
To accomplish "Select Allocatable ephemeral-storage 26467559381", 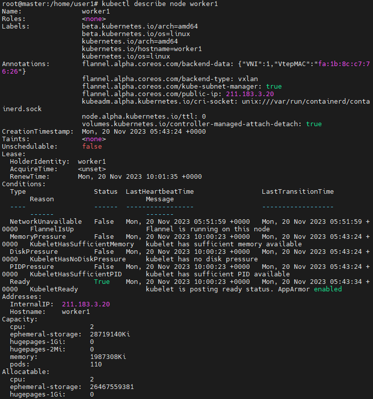I will coord(112,387).
